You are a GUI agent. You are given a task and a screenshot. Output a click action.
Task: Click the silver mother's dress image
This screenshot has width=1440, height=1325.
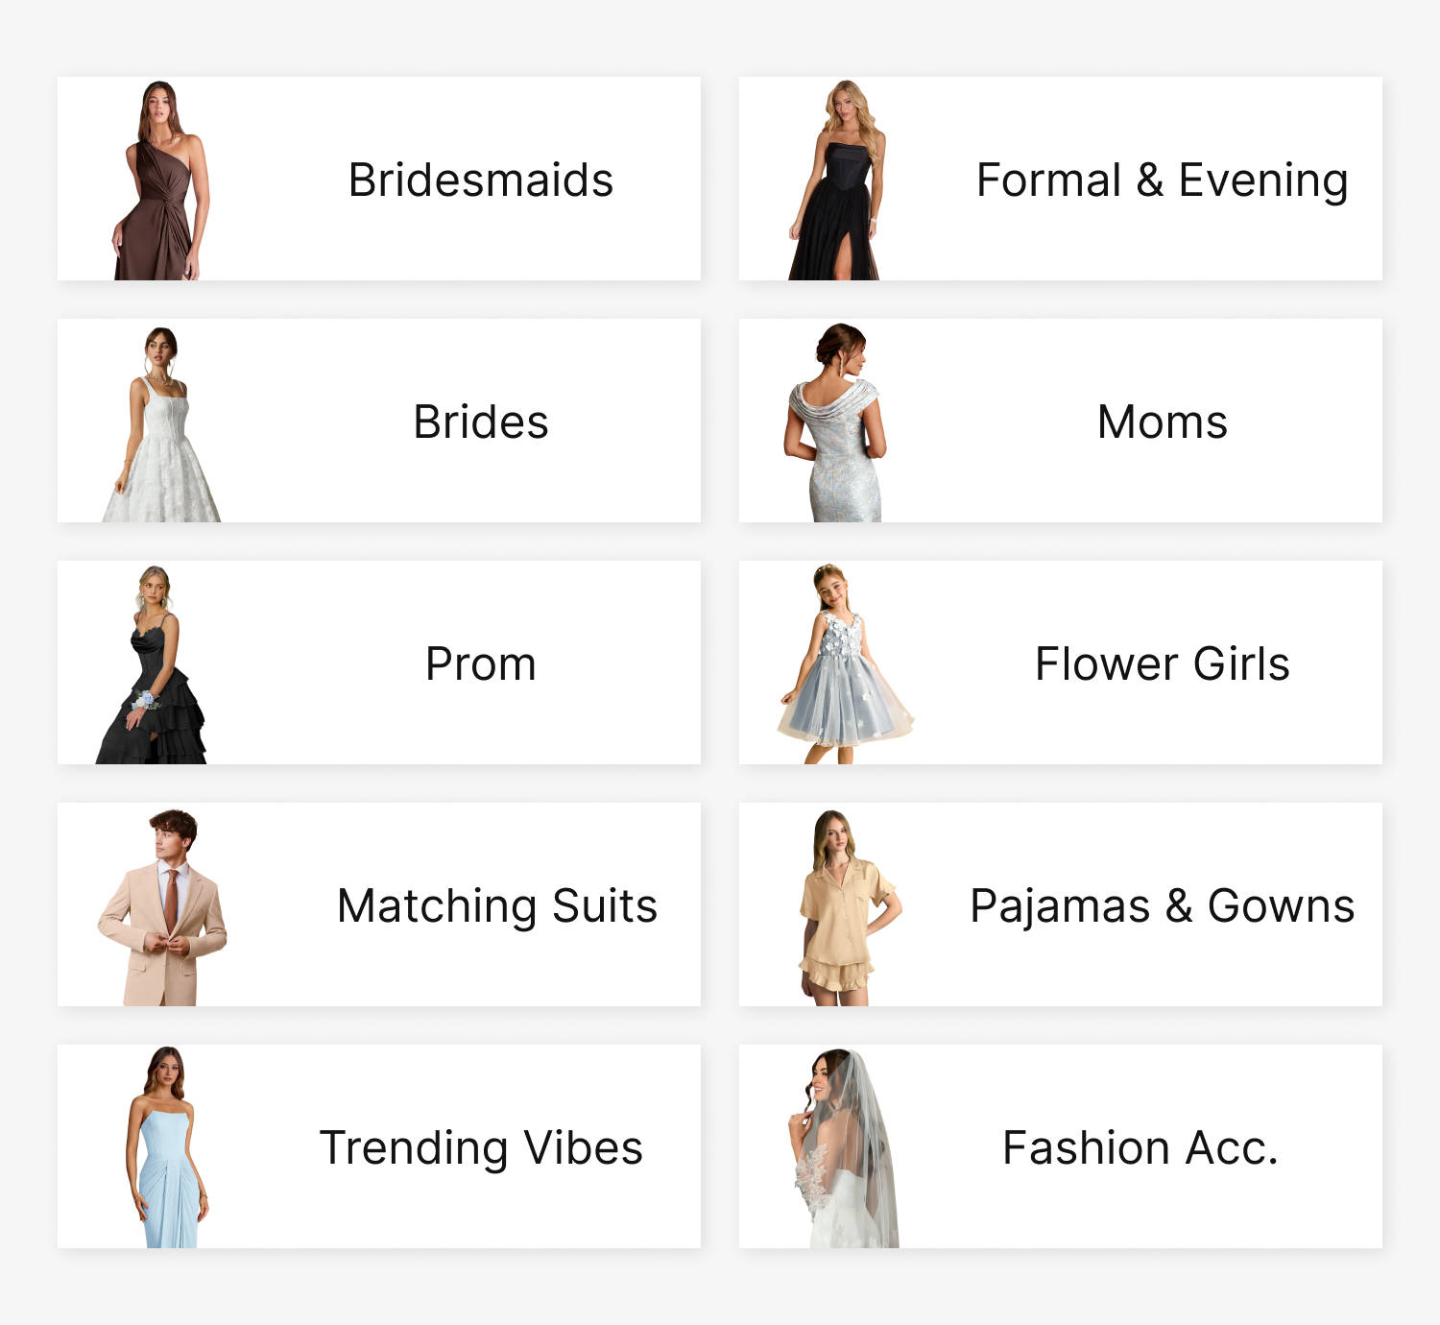pos(833,422)
